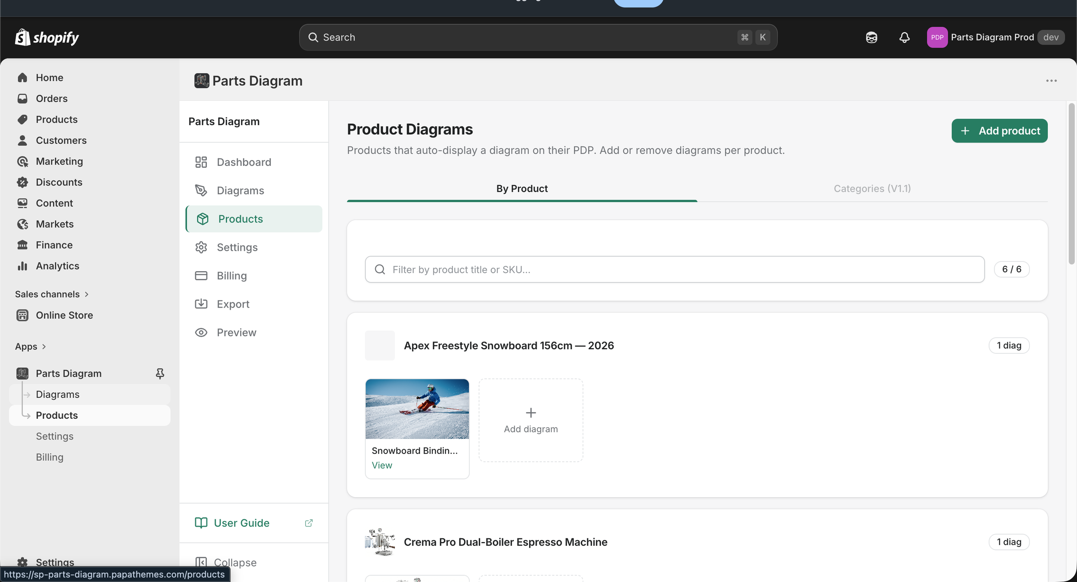Open the Sidekick assistant icon
1077x582 pixels.
(x=871, y=37)
